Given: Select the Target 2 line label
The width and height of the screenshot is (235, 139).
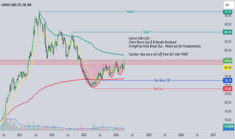Looking at the screenshot, I should coord(131,12).
